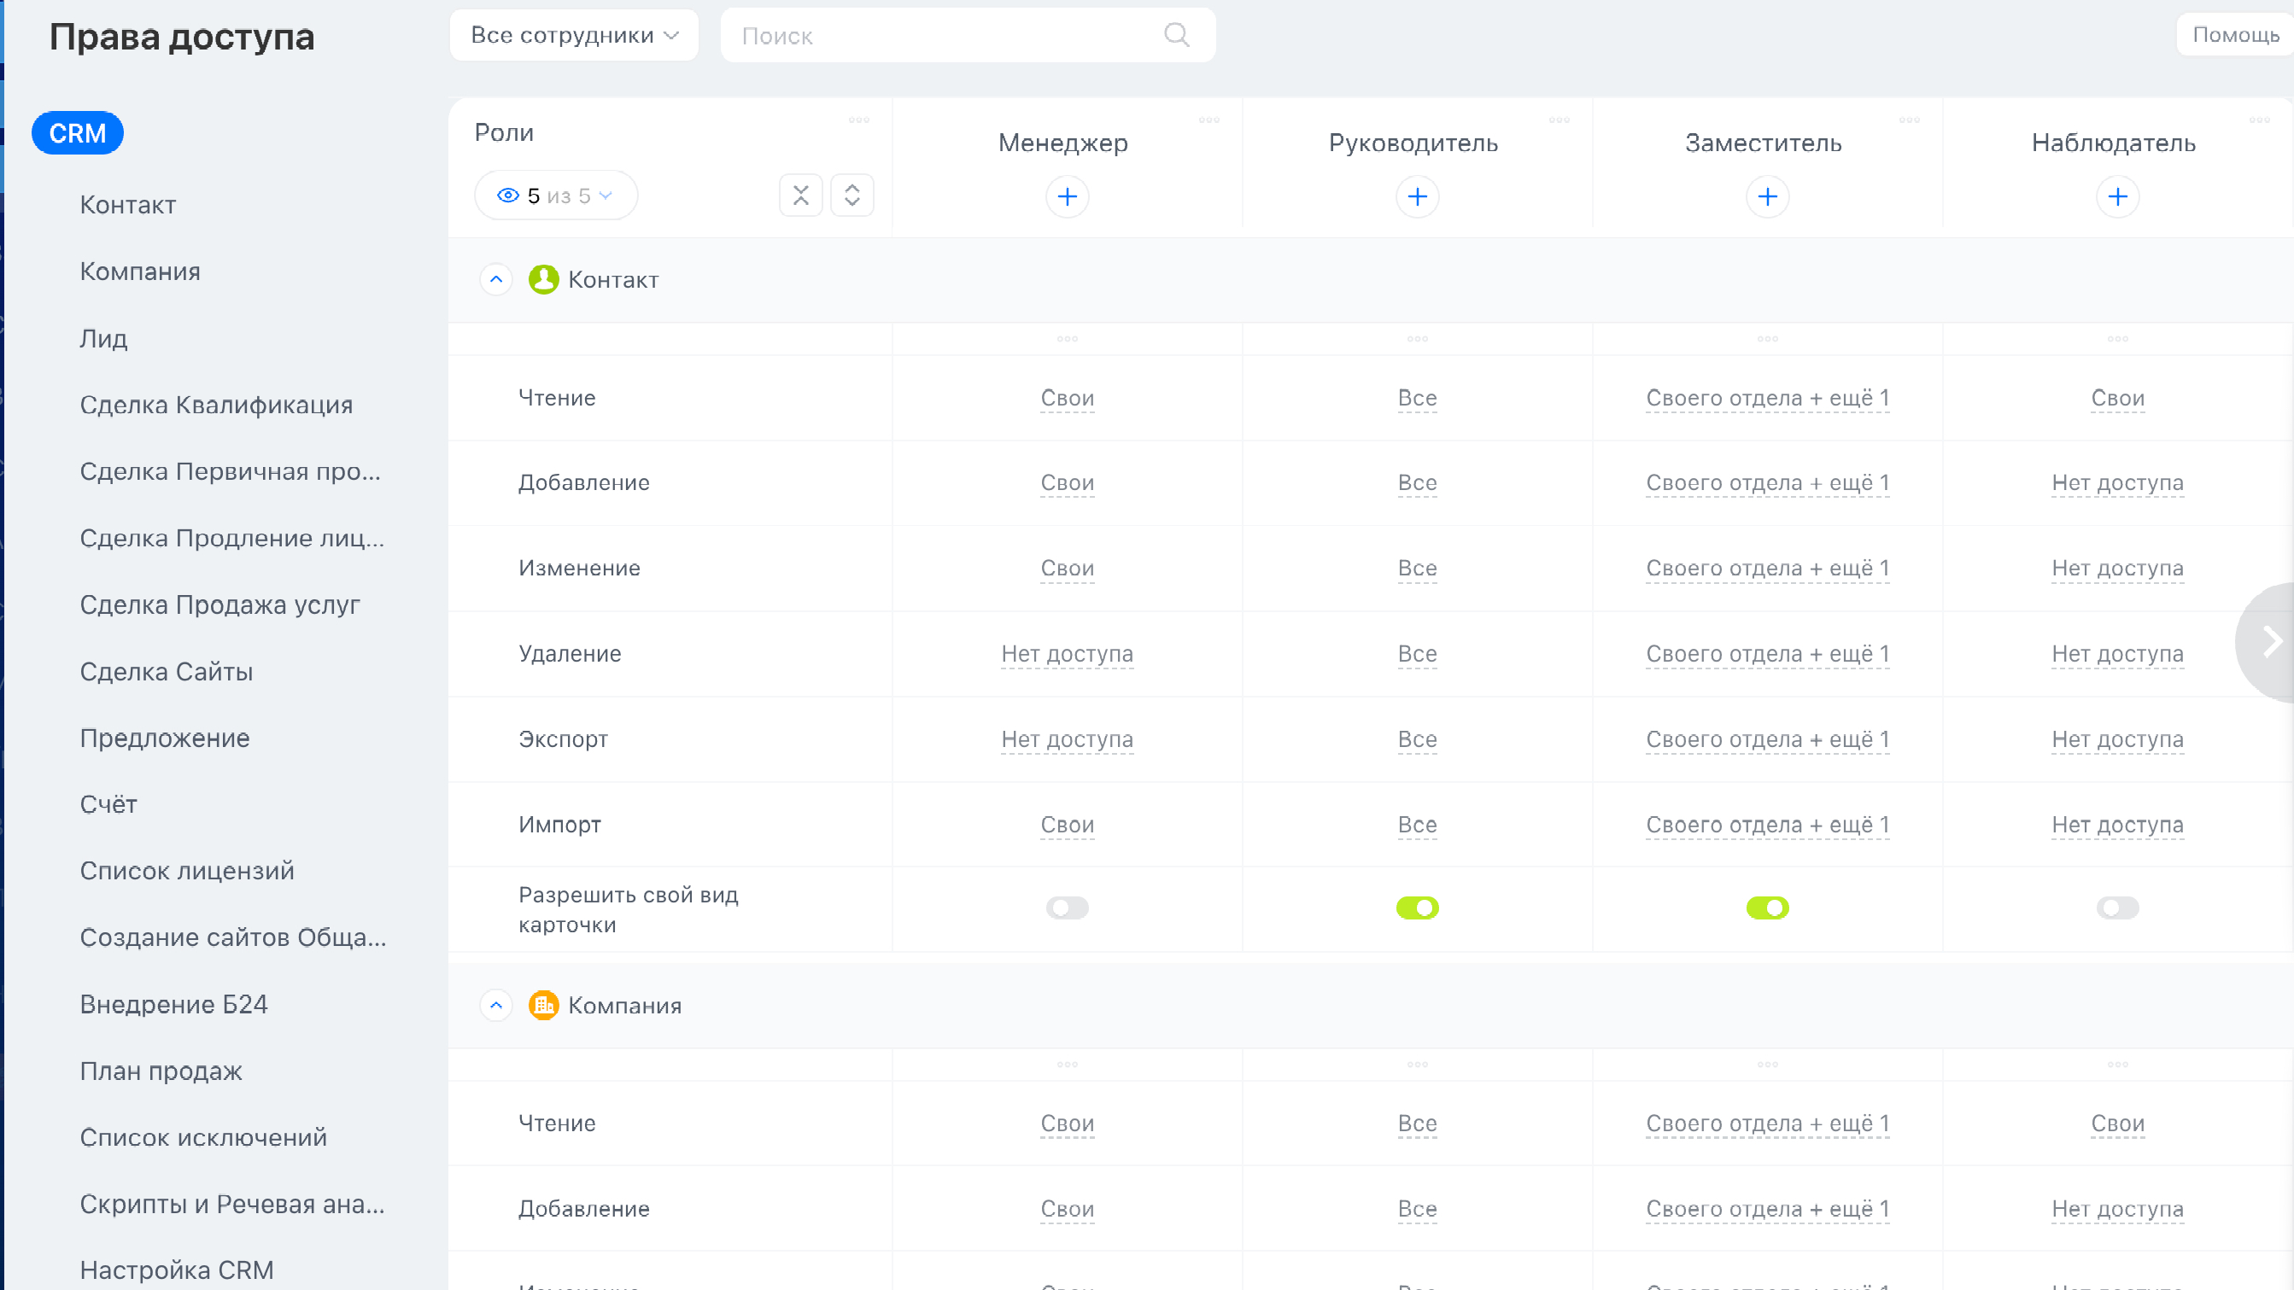Click the plus icon under Менеджер
2294x1290 pixels.
tap(1067, 196)
